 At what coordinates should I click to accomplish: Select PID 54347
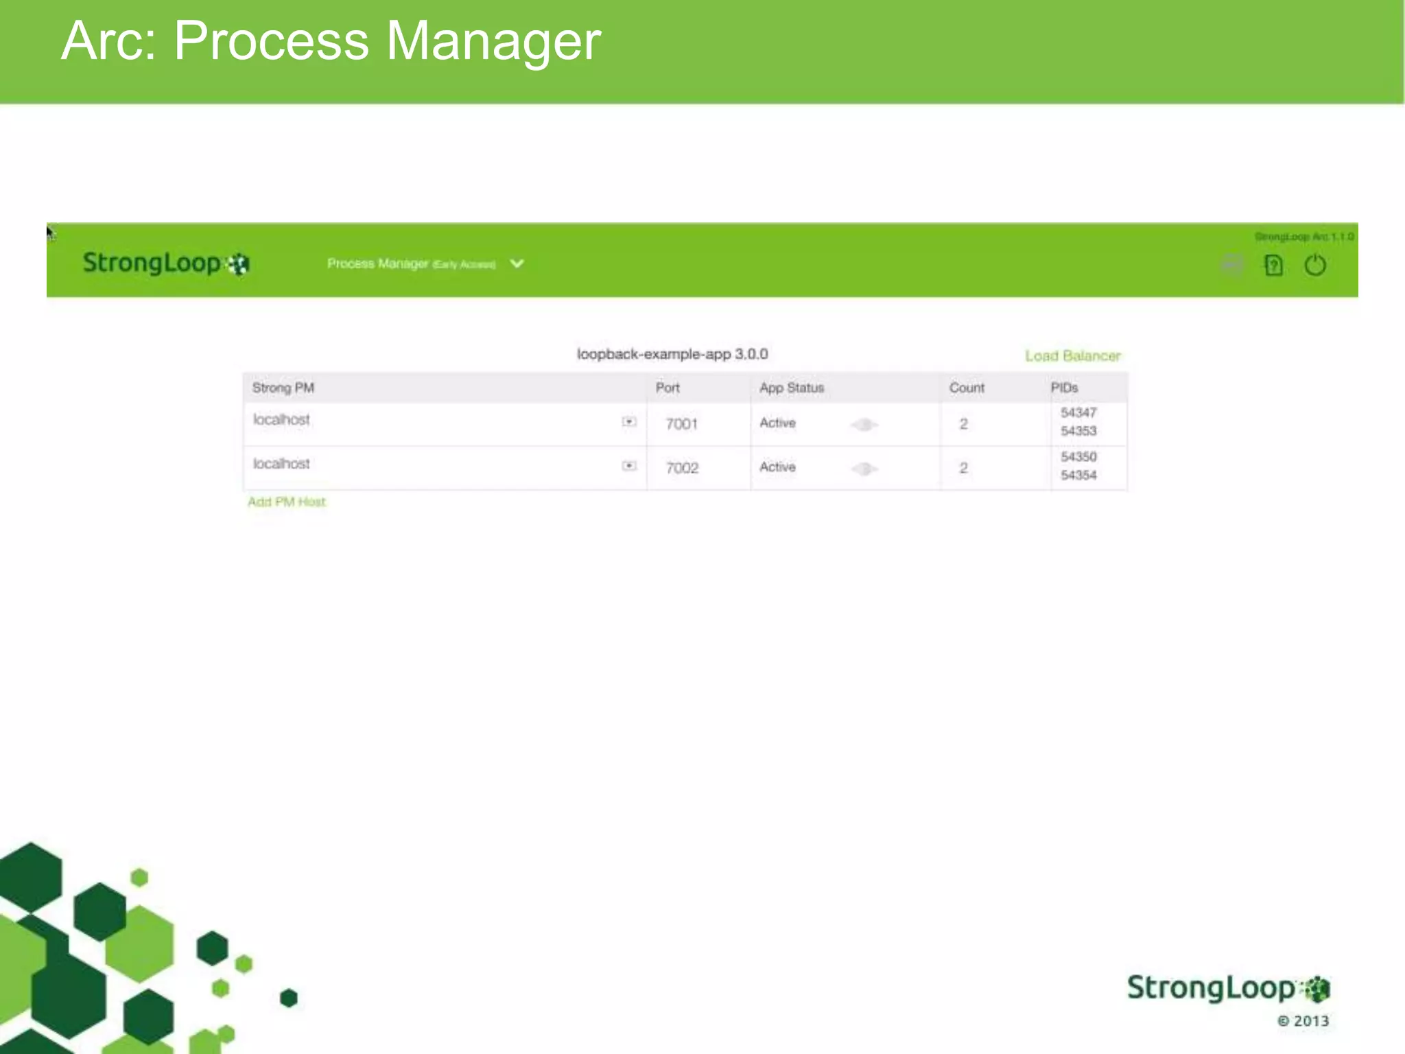(1078, 412)
